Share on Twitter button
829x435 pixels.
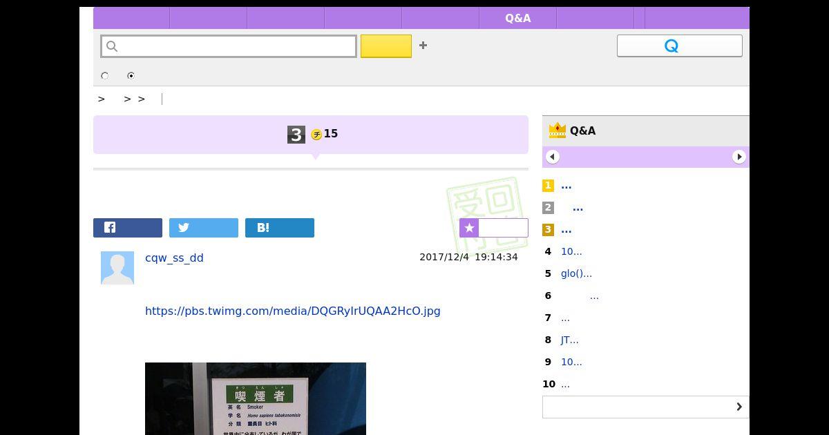point(204,228)
